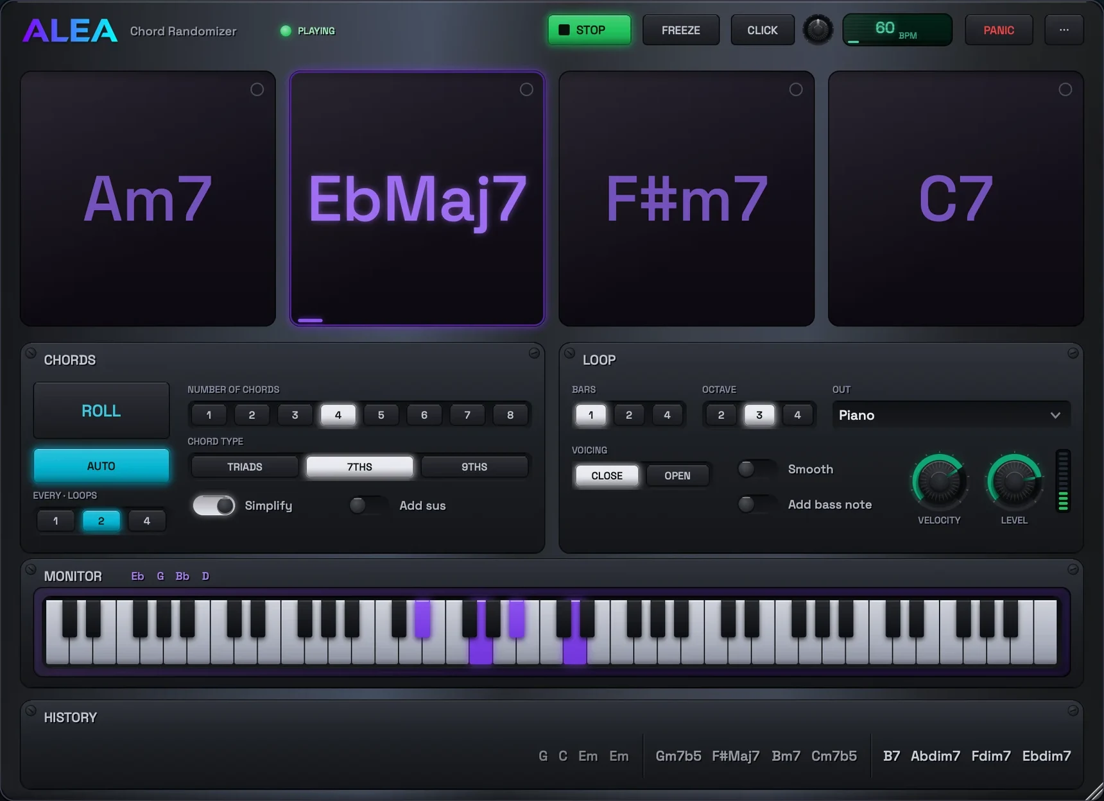Open the Piano output dropdown
Viewport: 1104px width, 801px height.
(x=951, y=415)
